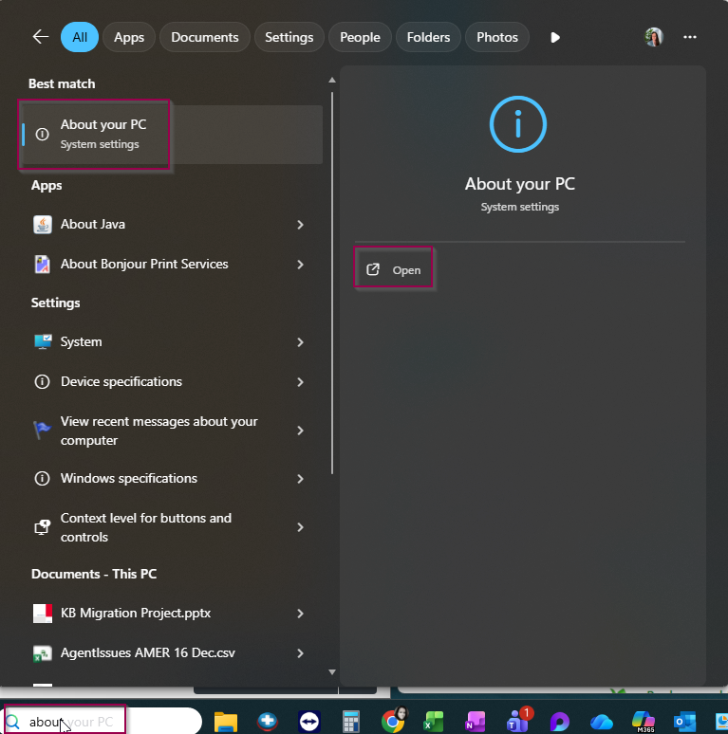The width and height of the screenshot is (728, 734).
Task: Open OneDrive cloud icon in taskbar
Action: pyautogui.click(x=602, y=722)
